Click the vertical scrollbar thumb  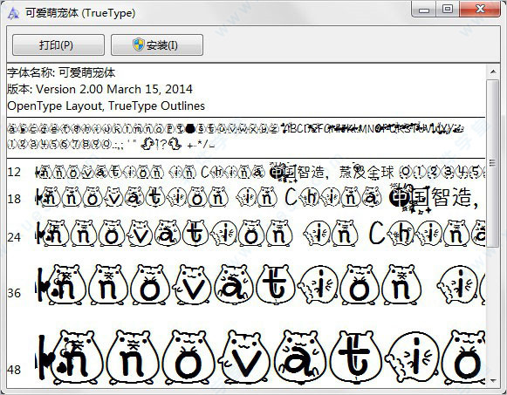click(493, 163)
